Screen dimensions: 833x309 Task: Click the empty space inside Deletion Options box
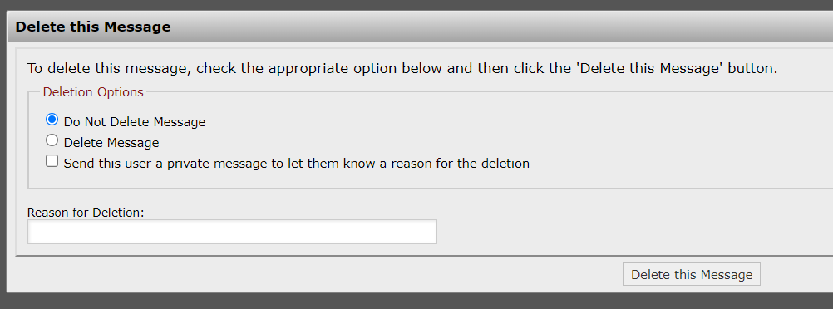664,154
